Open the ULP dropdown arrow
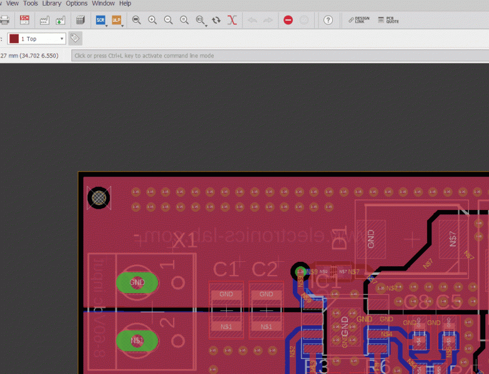The height and width of the screenshot is (374, 489). (122, 26)
